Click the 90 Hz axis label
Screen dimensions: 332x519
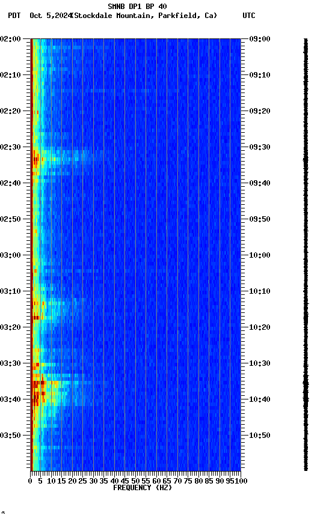coord(220,481)
